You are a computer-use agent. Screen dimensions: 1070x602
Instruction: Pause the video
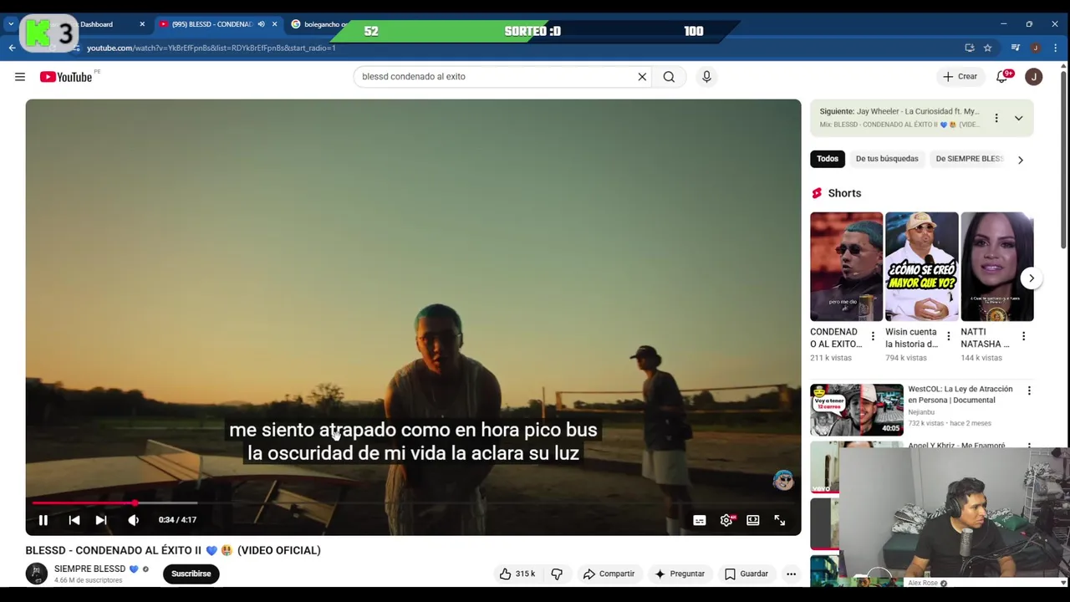[x=43, y=520]
